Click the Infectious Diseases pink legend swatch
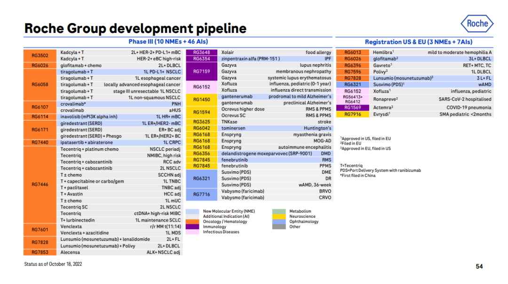Screen dimensions: 508x284 coord(192,232)
